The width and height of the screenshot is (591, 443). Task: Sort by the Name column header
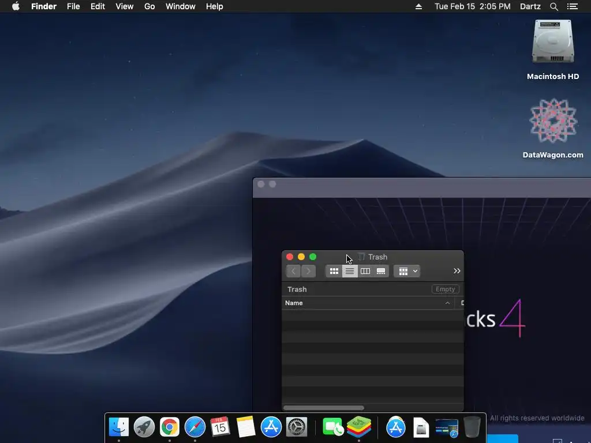point(368,303)
